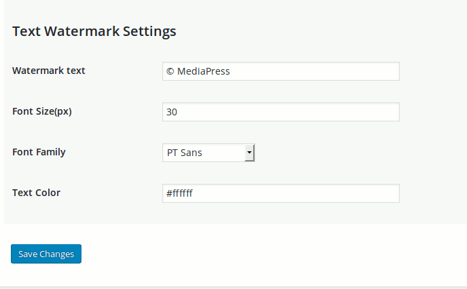
Task: Click the © symbol in the watermark field
Action: click(170, 71)
